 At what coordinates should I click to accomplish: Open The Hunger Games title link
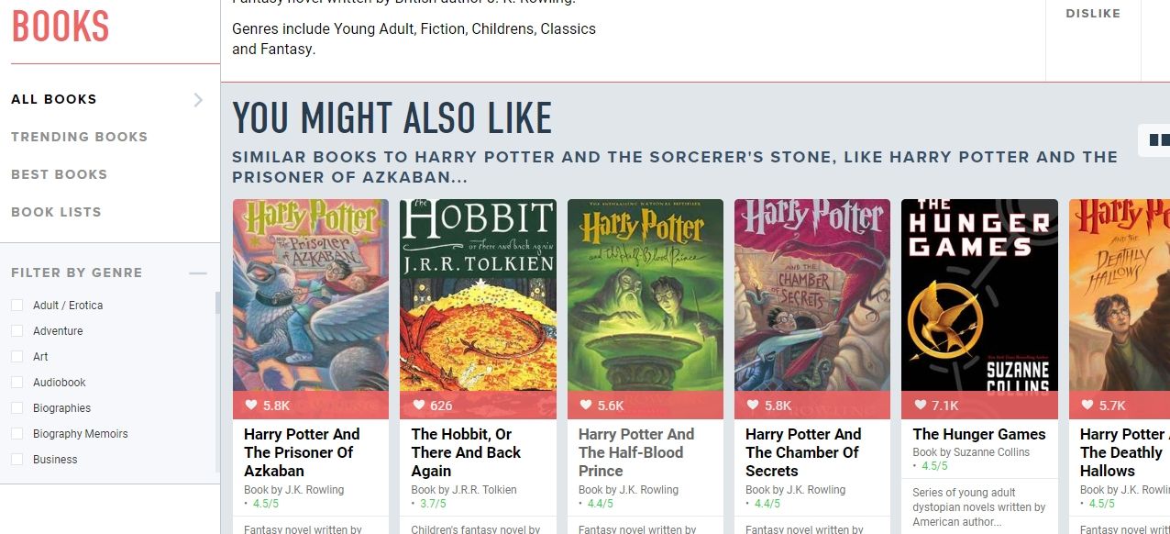tap(978, 434)
